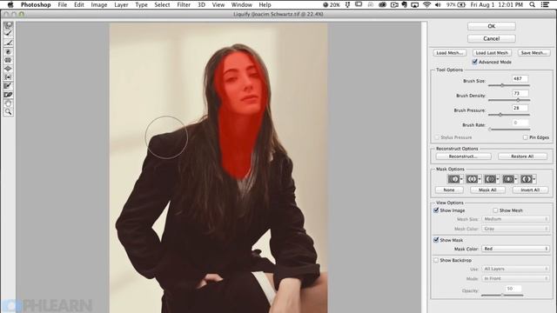Open the Select menu
Image resolution: width=557 pixels, height=313 pixels.
click(x=162, y=4)
